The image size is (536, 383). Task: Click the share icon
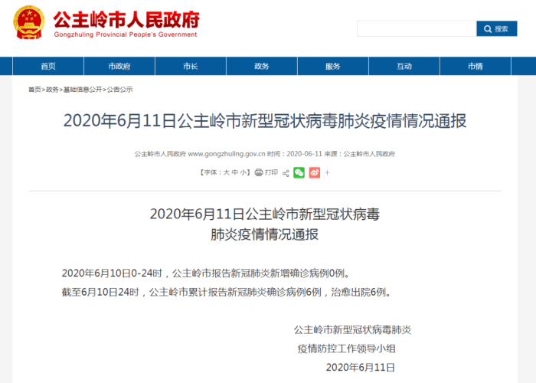pos(286,173)
